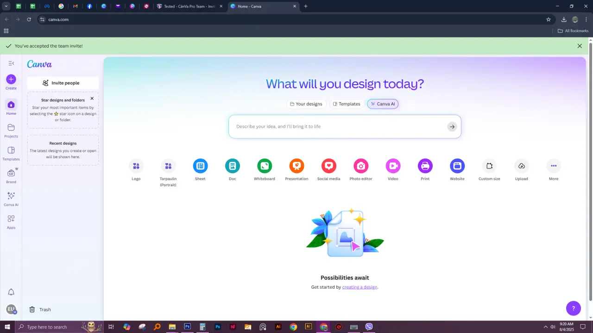Reload the page
The image size is (593, 333).
(x=29, y=19)
